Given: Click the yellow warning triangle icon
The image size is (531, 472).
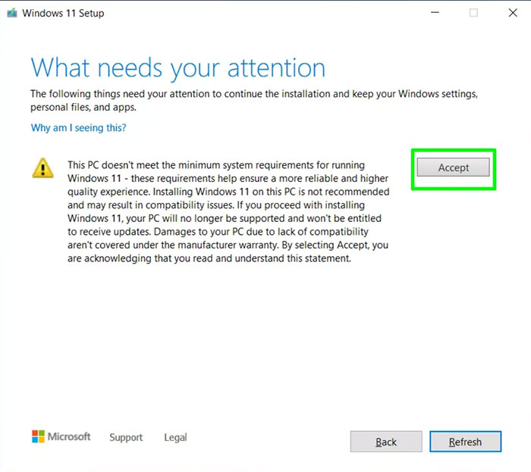Looking at the screenshot, I should click(42, 167).
